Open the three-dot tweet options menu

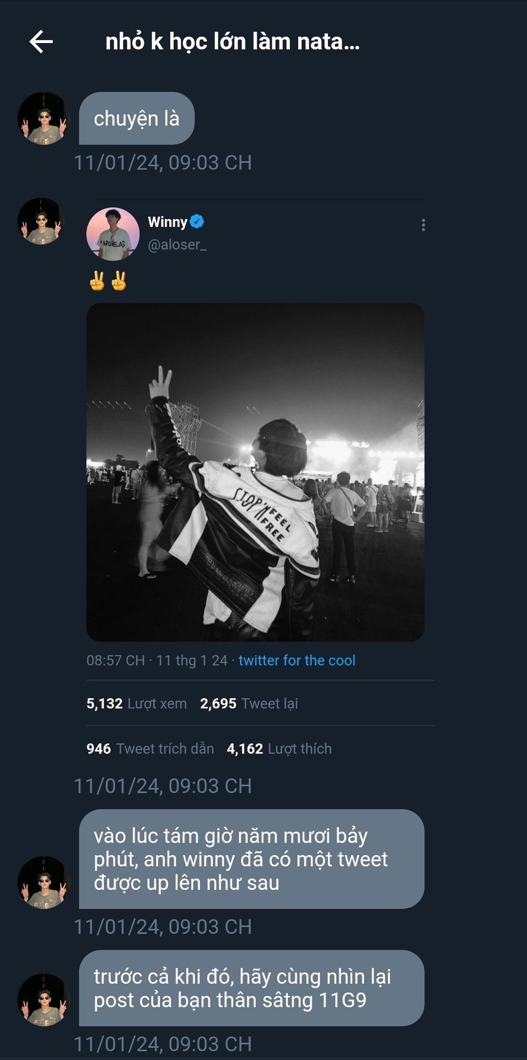click(423, 225)
